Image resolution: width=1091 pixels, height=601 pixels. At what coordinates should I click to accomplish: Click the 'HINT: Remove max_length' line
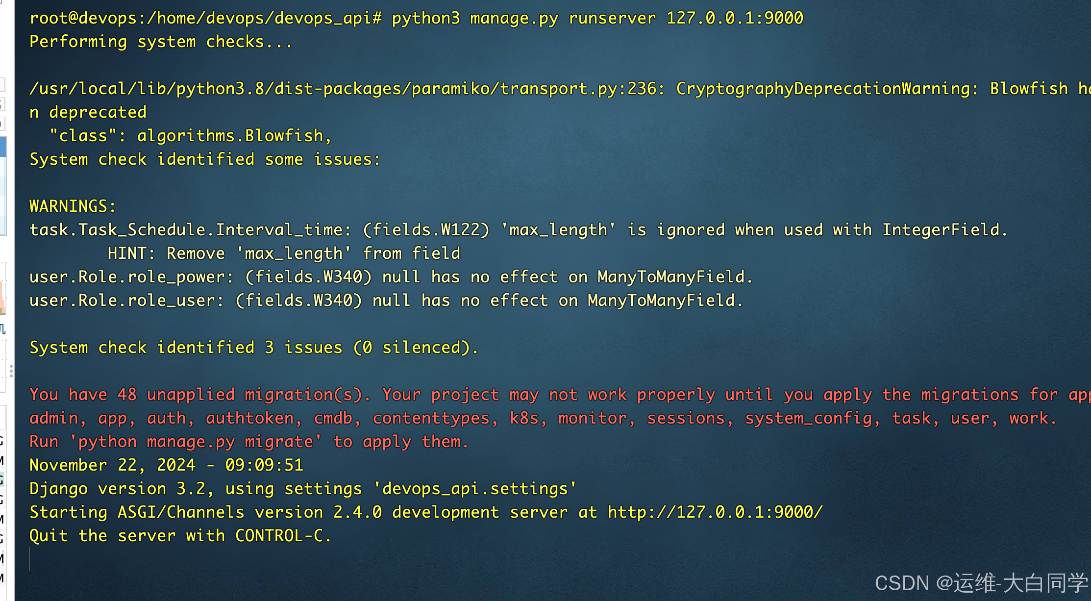[284, 253]
